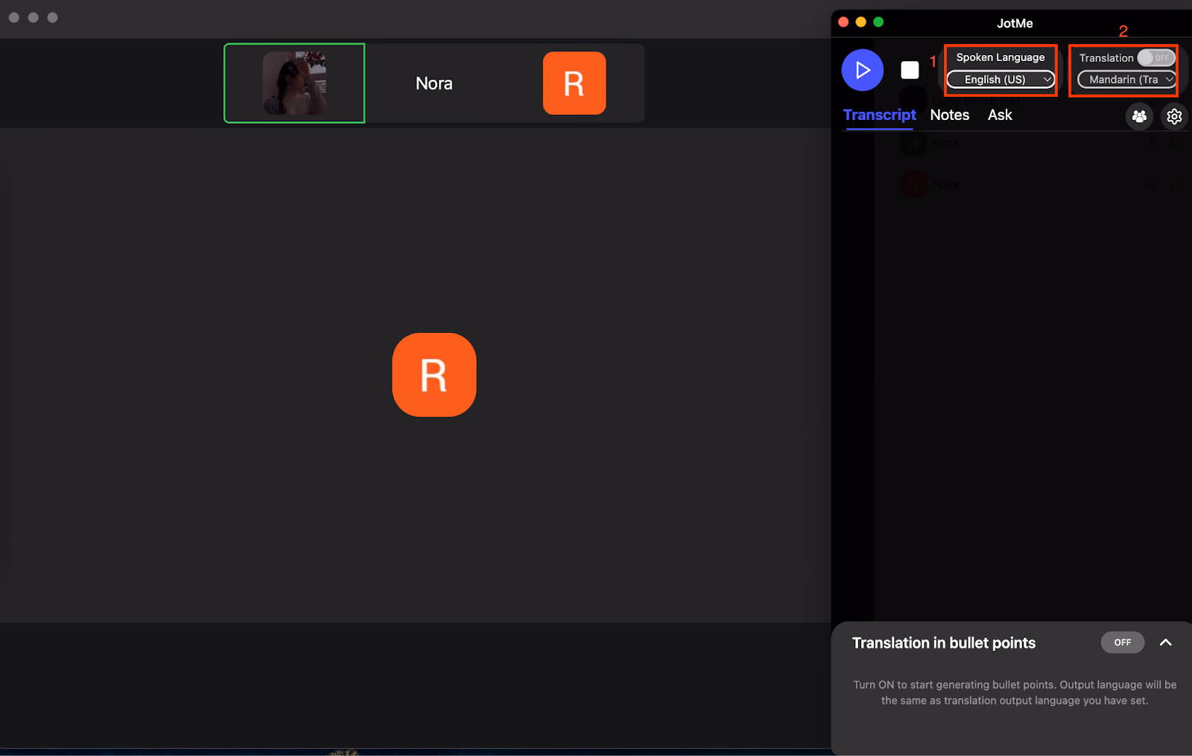Open the Mandarin translation language dropdown

point(1126,79)
